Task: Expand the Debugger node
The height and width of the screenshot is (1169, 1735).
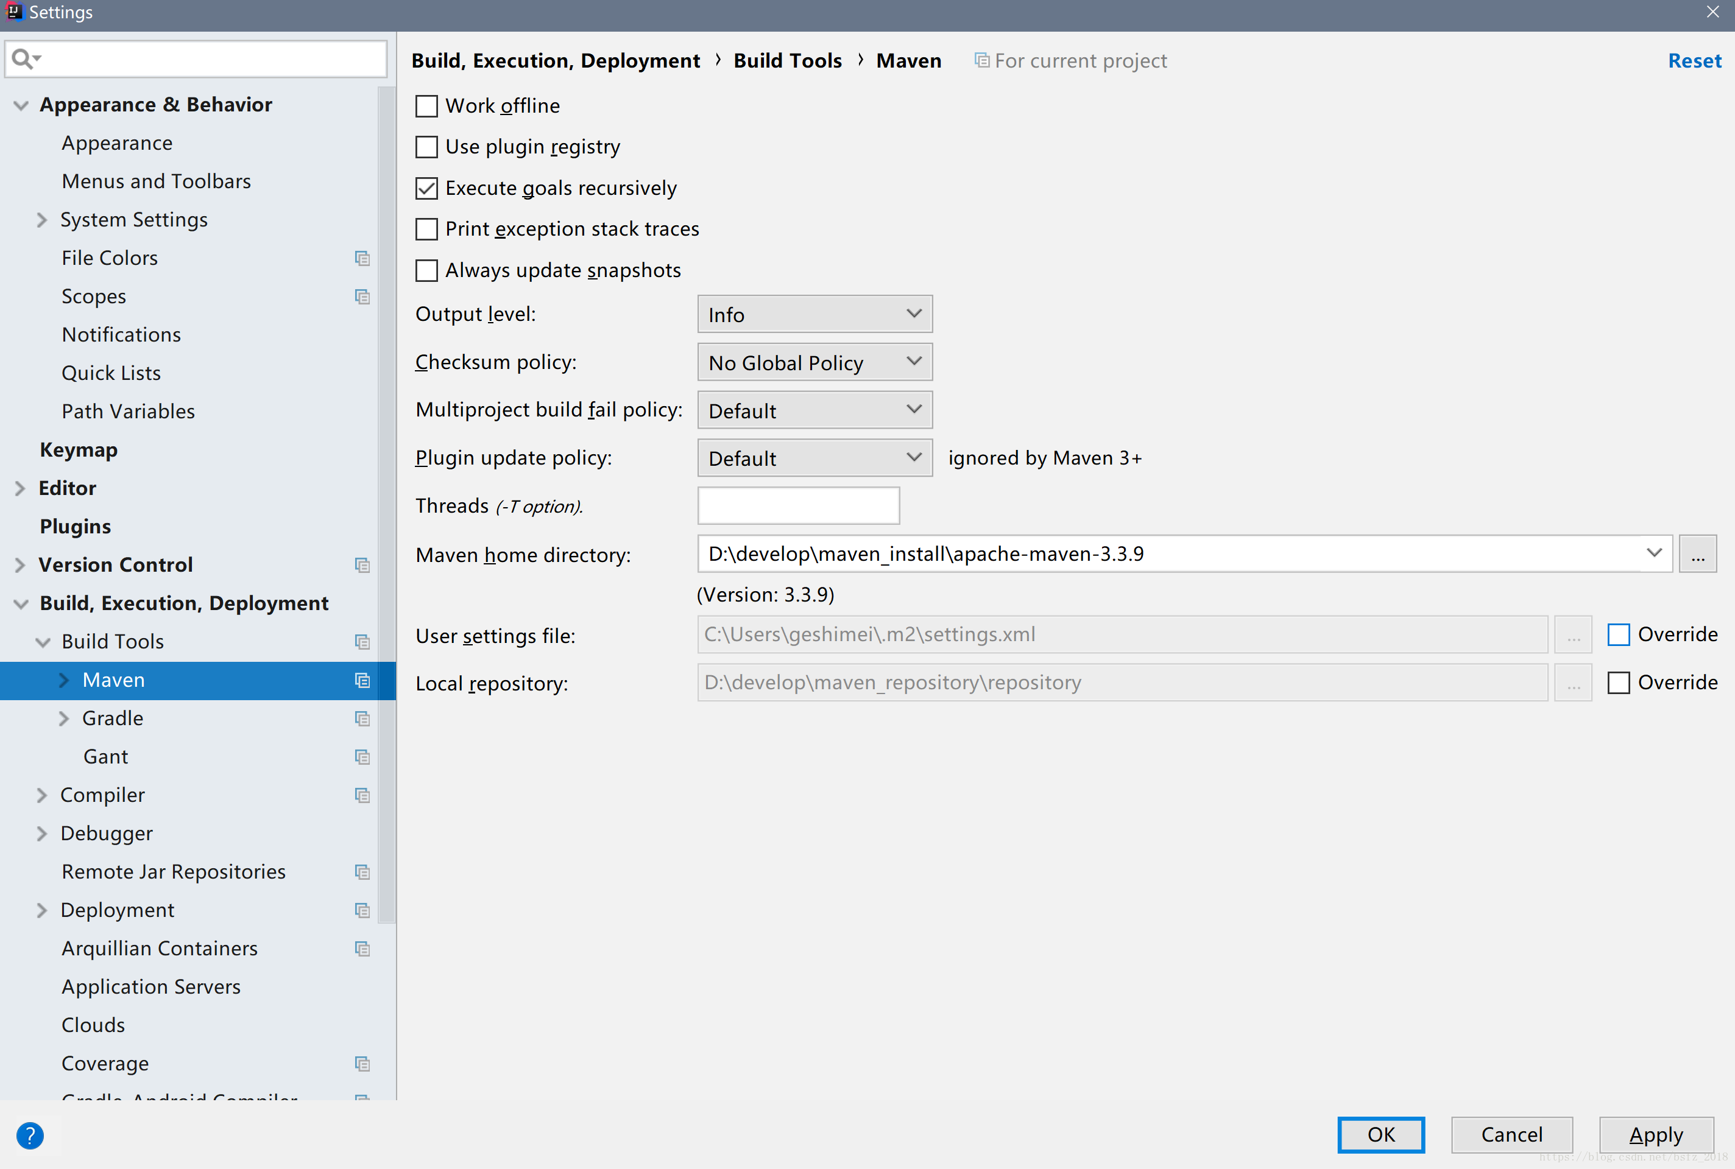Action: tap(42, 834)
